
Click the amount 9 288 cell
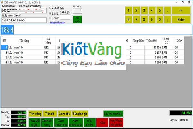(153, 57)
